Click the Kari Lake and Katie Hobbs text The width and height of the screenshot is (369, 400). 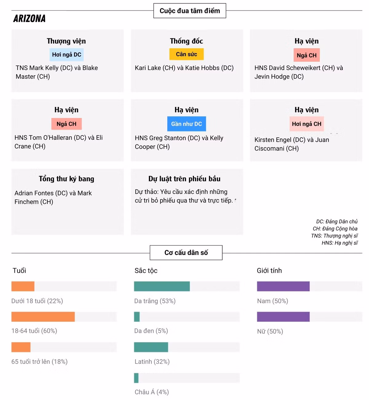184,68
